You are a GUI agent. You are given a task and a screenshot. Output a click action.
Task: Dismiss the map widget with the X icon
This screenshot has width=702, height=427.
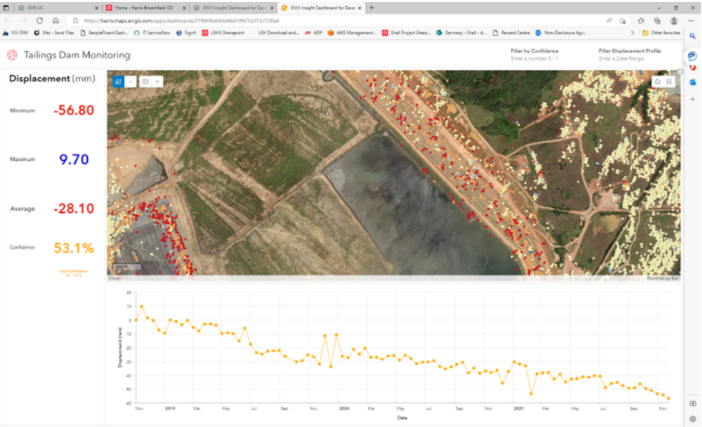point(158,82)
